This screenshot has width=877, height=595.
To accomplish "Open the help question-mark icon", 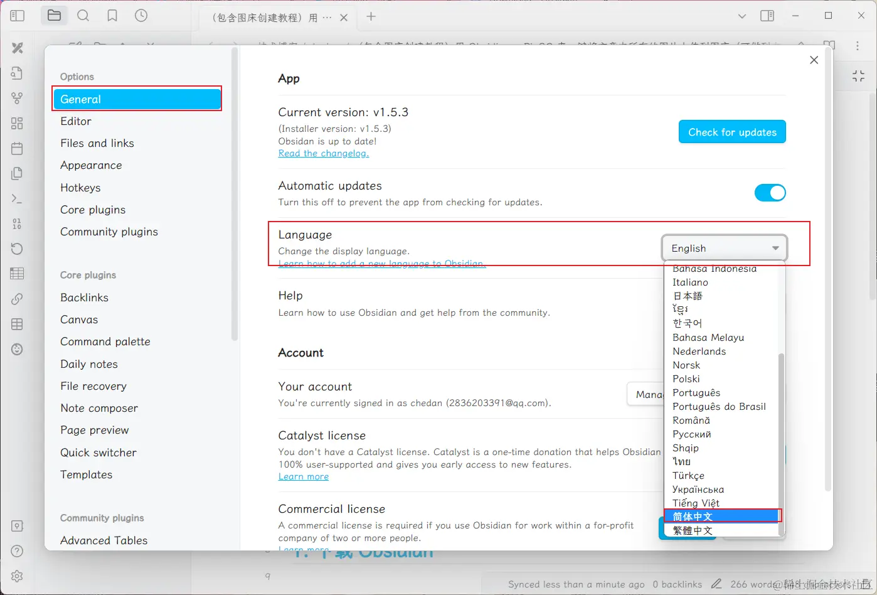I will [x=17, y=551].
